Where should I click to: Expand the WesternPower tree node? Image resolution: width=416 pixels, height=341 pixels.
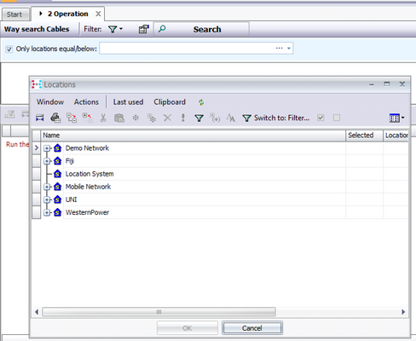[47, 212]
